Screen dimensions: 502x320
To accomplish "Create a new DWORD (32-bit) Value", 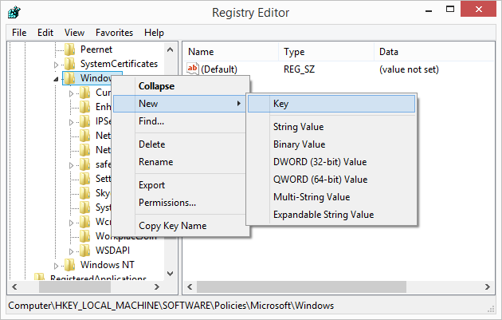I will pyautogui.click(x=331, y=162).
